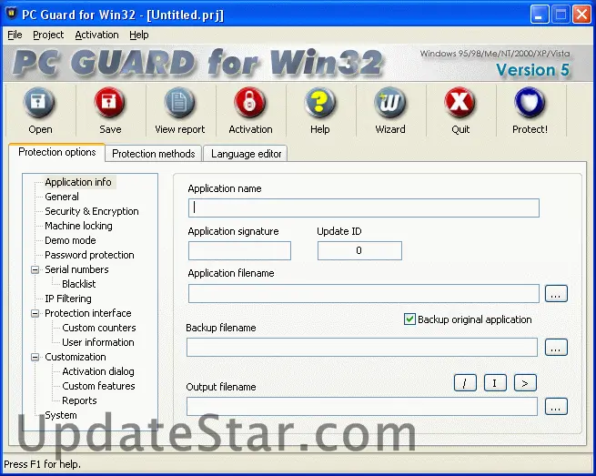This screenshot has width=596, height=476.
Task: Launch the Wizard toolbar icon
Action: (390, 102)
